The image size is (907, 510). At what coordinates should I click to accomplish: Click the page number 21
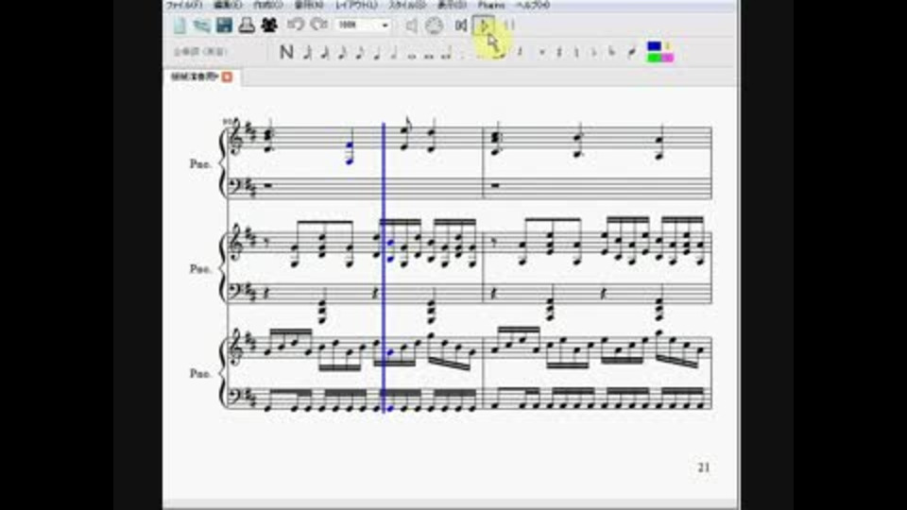[x=703, y=467]
